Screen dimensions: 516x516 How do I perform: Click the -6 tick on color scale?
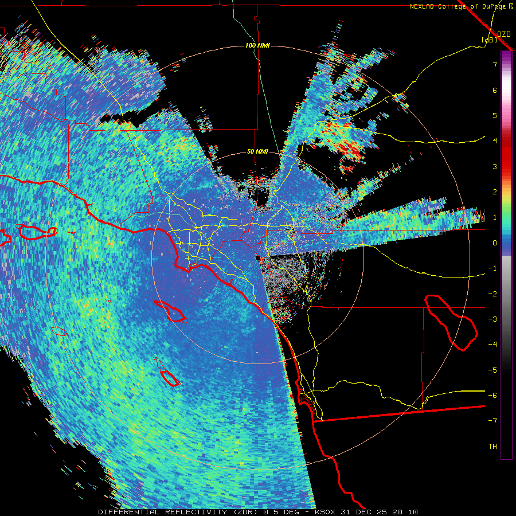pyautogui.click(x=492, y=396)
